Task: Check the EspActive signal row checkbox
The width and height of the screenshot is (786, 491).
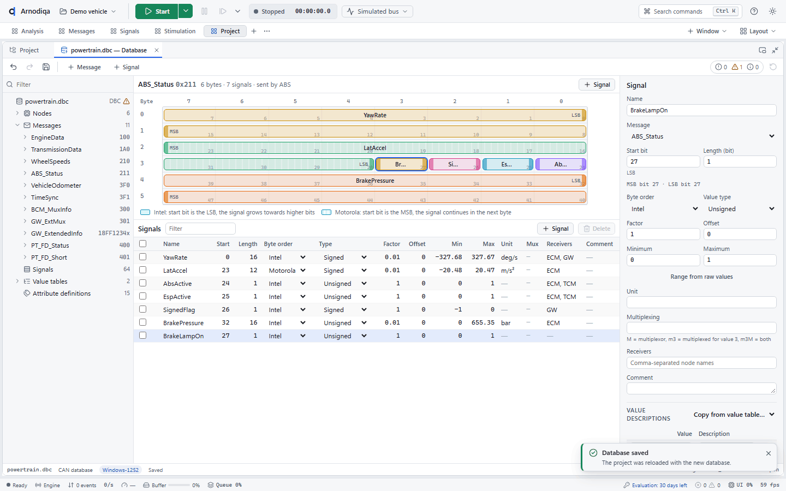Action: tap(143, 296)
